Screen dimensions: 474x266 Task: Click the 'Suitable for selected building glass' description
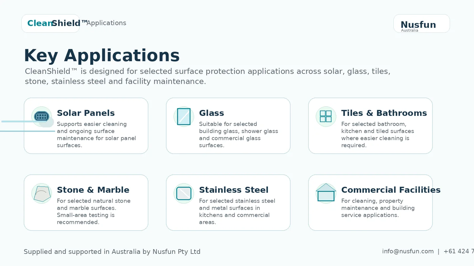(239, 135)
